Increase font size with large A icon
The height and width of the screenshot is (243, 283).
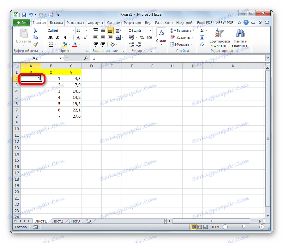click(78, 37)
